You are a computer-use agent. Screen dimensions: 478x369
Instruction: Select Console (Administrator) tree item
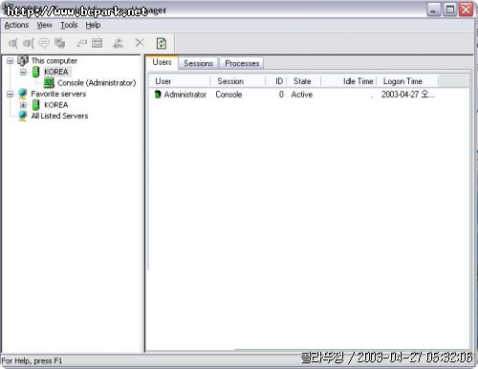(97, 83)
